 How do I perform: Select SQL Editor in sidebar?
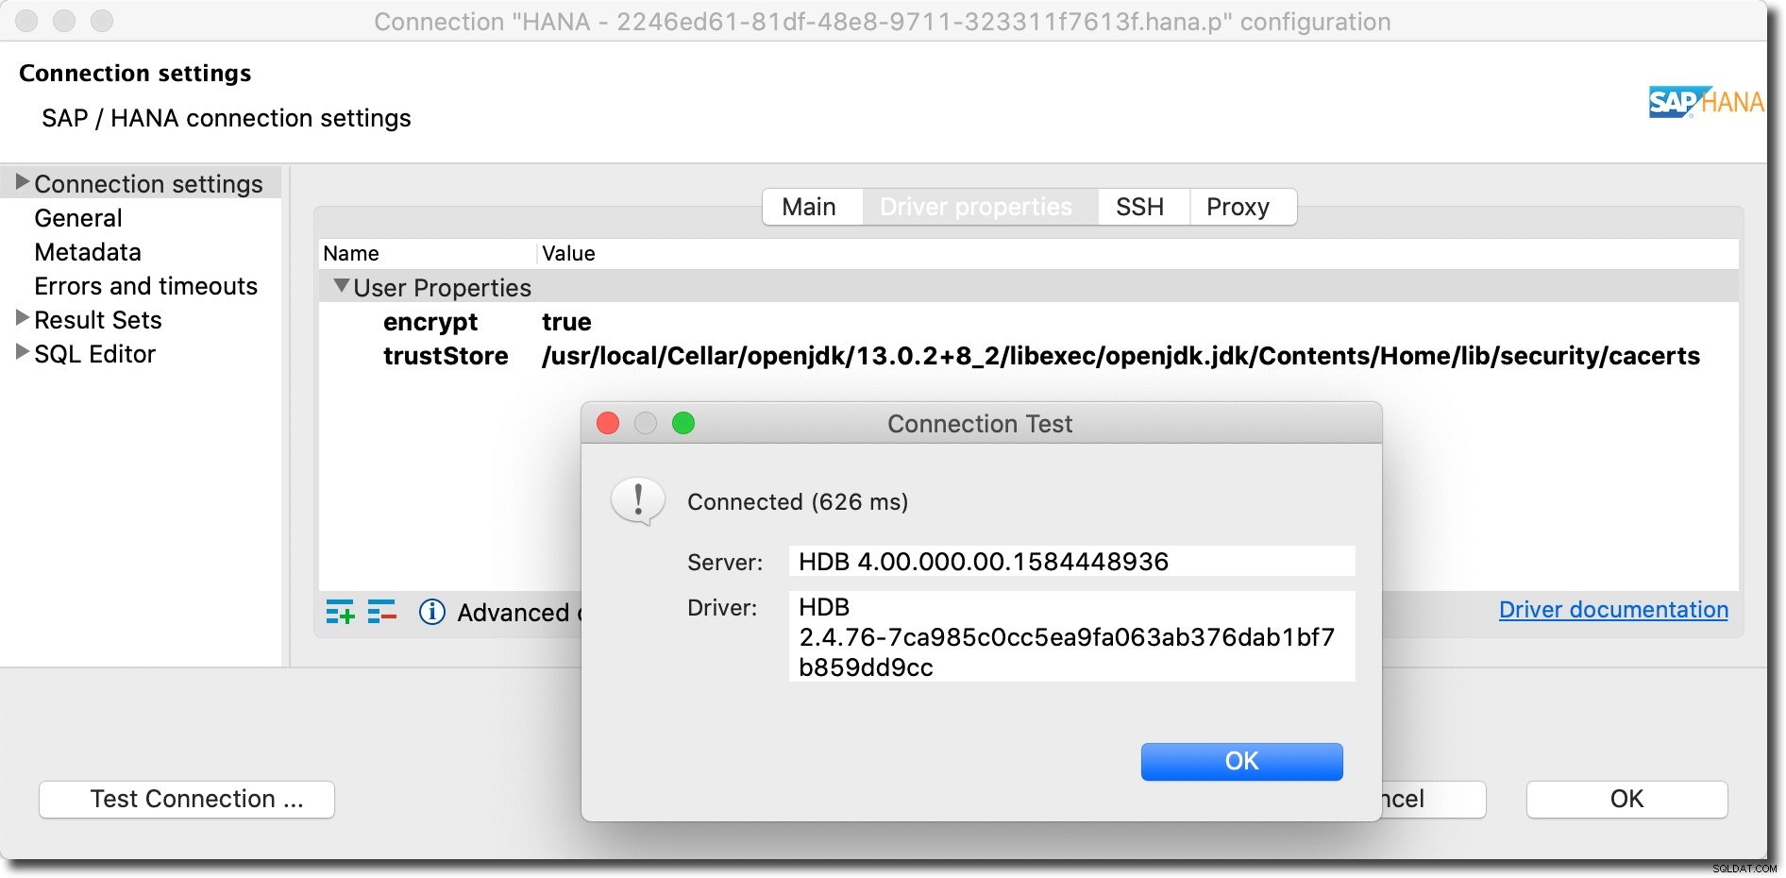(95, 354)
